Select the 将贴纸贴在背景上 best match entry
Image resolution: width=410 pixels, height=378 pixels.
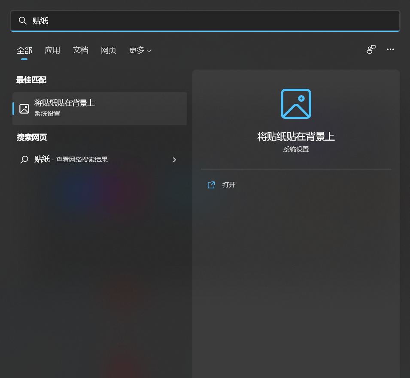(100, 108)
